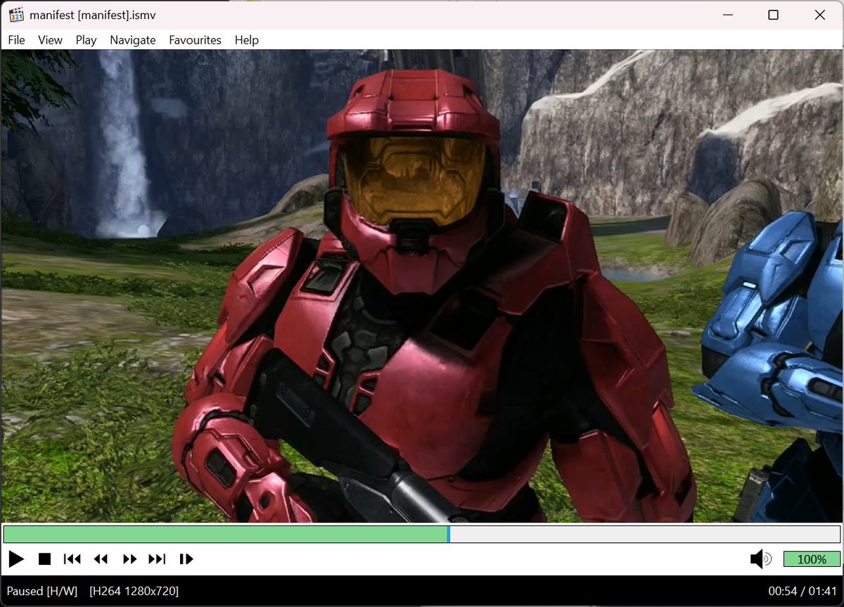Adjust the 100% volume slider

click(812, 559)
